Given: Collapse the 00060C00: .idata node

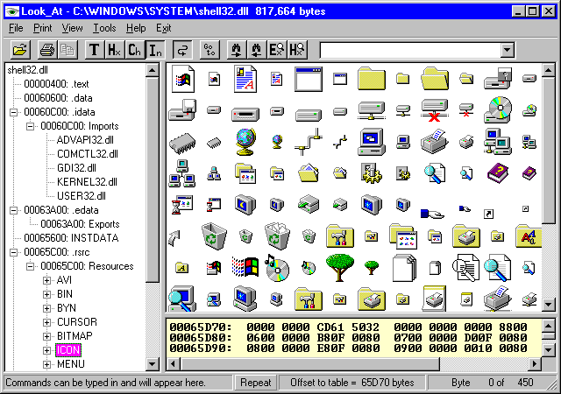Looking at the screenshot, I should [14, 112].
